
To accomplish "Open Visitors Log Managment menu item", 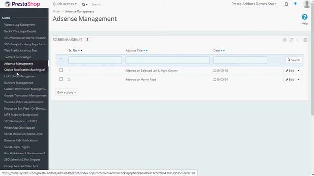I will (20, 25).
